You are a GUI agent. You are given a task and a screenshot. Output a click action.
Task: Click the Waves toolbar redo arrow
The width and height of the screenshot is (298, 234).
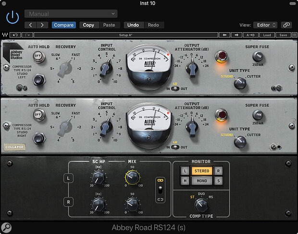(x=27, y=35)
